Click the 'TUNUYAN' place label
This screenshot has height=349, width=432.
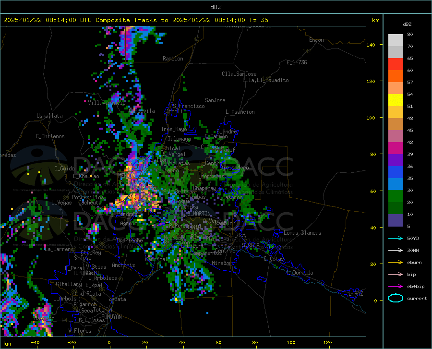coord(111,317)
